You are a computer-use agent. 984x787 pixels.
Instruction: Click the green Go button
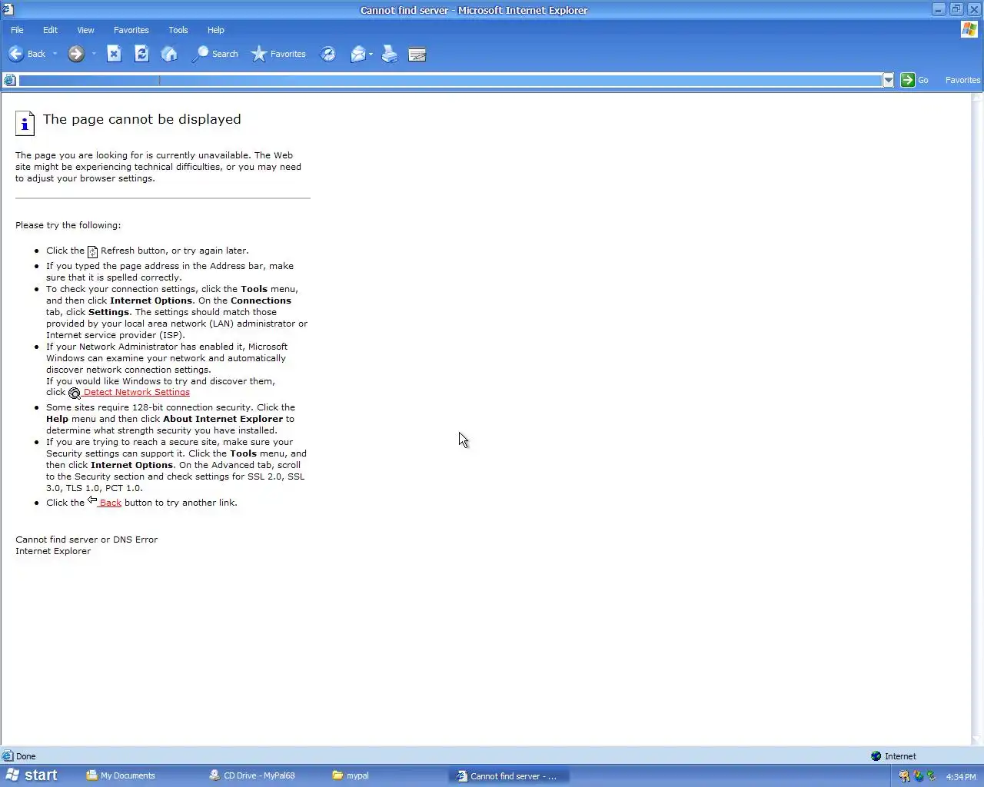click(914, 80)
